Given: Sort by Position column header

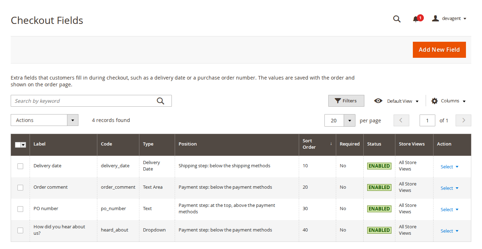Looking at the screenshot, I should tap(237, 144).
